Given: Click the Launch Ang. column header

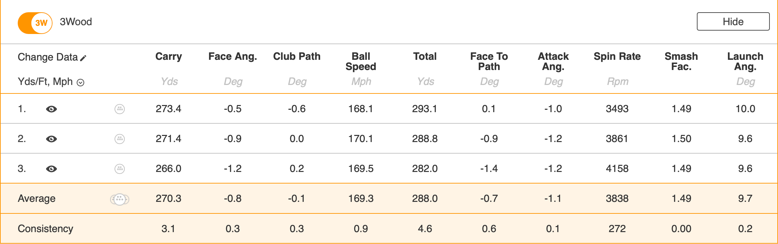Looking at the screenshot, I should click(x=745, y=61).
